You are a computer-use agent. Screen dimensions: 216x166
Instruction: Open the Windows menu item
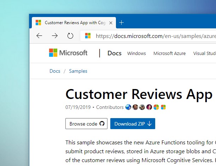tap(136, 53)
